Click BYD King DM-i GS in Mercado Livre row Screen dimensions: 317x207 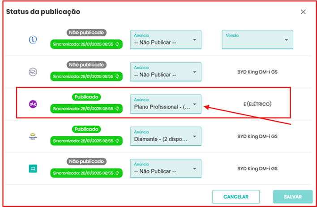pos(257,136)
